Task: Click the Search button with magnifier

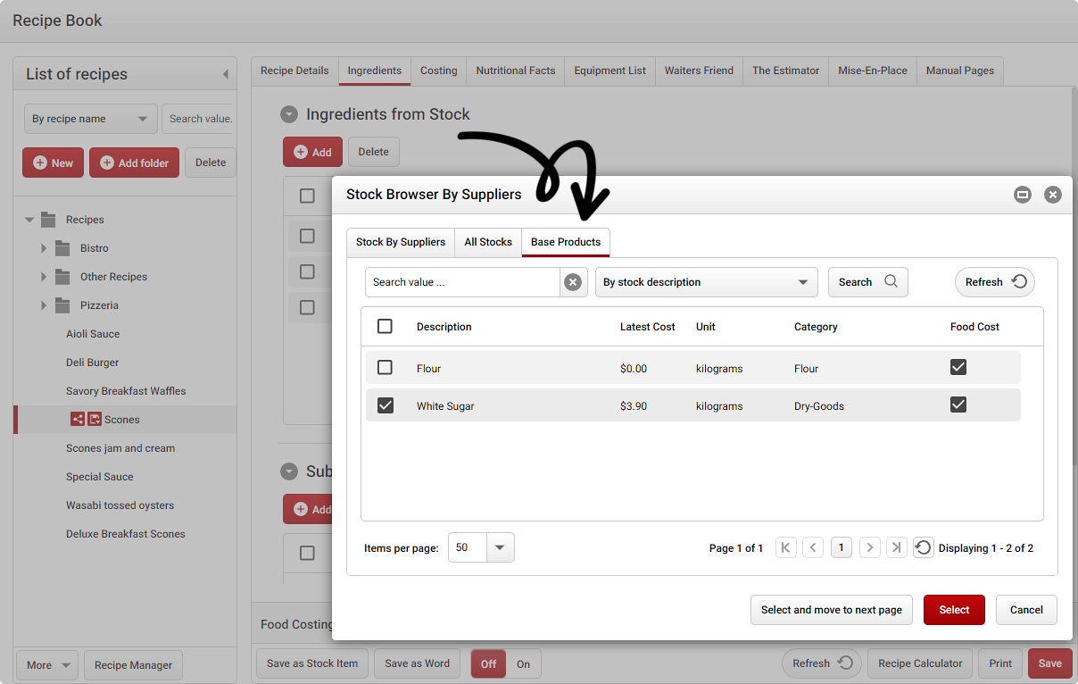Action: coord(868,282)
